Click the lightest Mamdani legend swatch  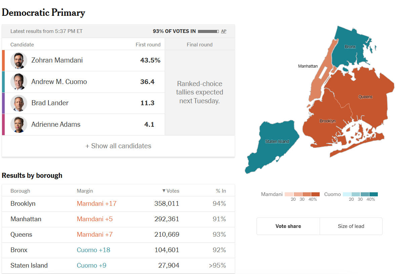[289, 194]
